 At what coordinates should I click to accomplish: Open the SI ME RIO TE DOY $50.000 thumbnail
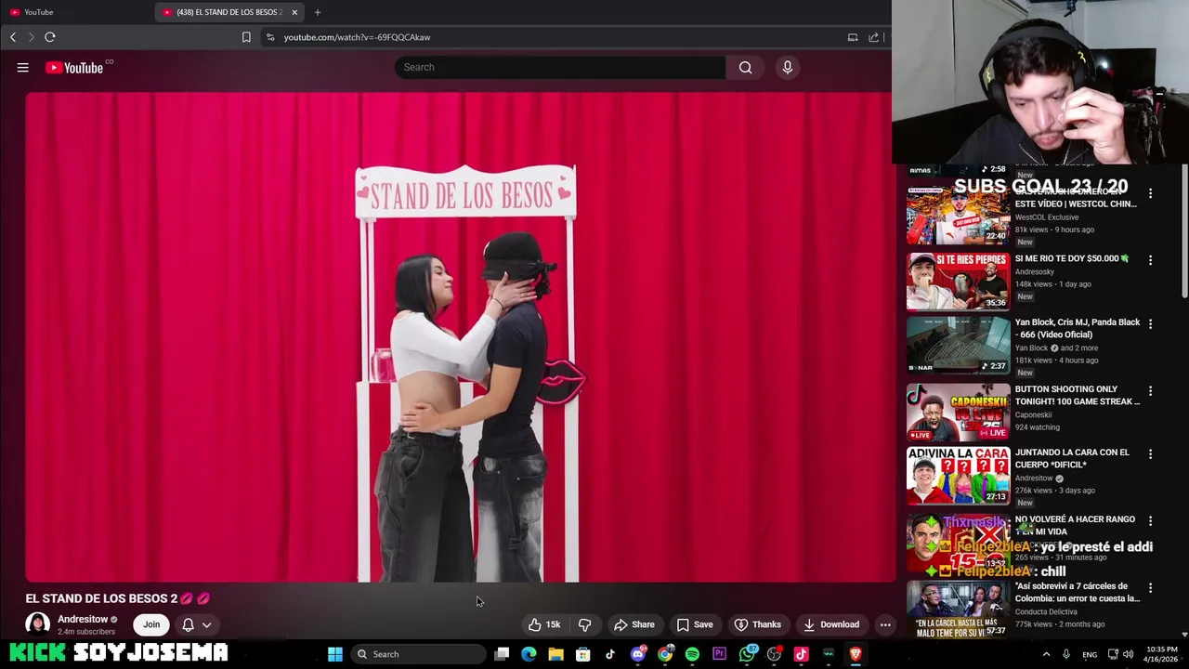(958, 281)
